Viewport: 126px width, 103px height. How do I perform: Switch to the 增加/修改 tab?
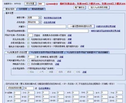point(10,9)
